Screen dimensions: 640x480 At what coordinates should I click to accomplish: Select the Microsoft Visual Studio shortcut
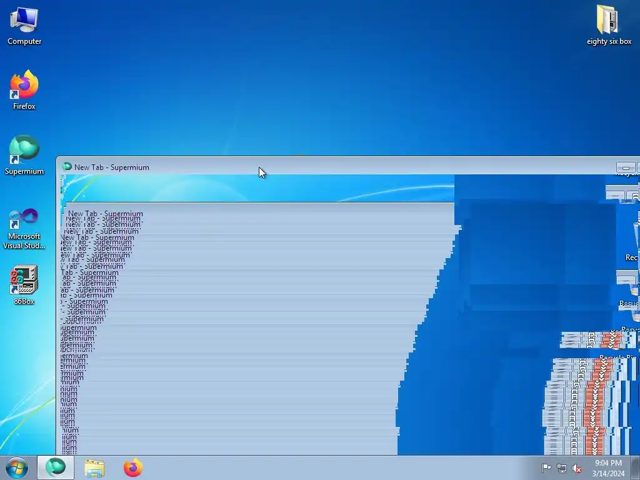click(x=24, y=229)
